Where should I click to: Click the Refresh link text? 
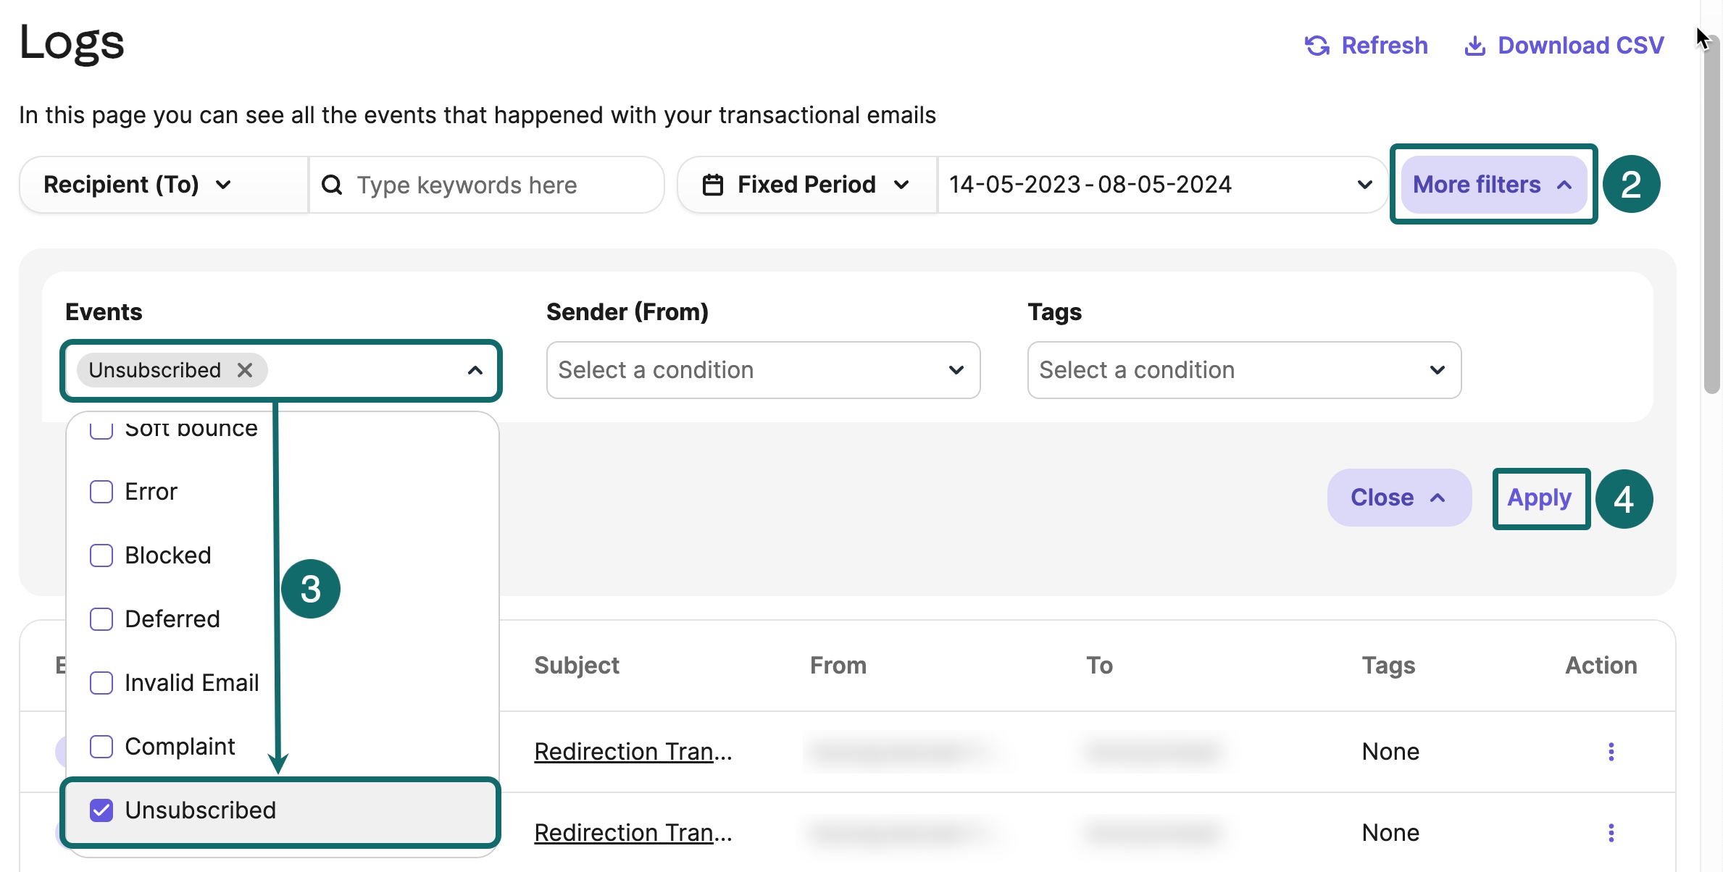click(1385, 46)
